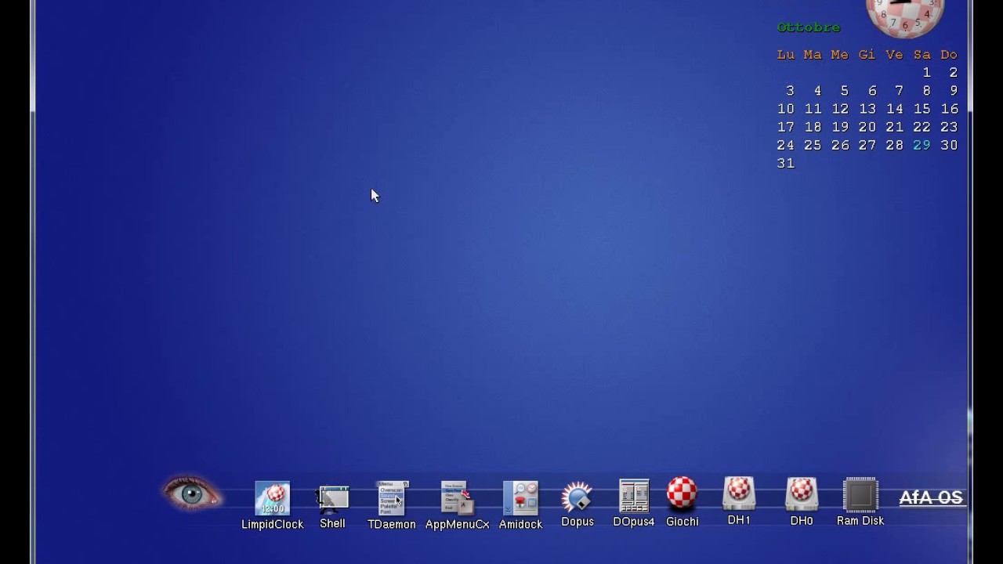Click the Do weekday header

coord(949,54)
